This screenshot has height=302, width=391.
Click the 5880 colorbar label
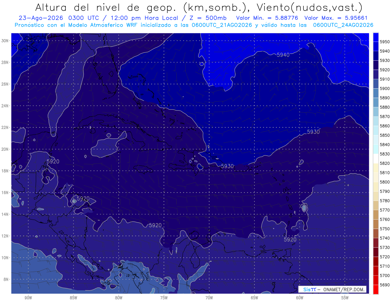[384, 107]
